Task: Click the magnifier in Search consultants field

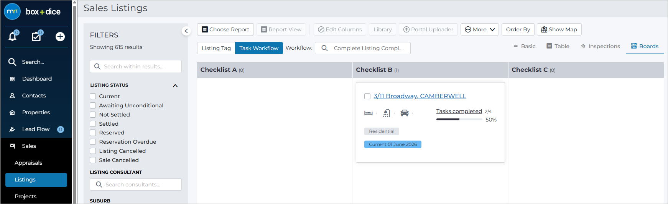Action: click(x=99, y=185)
